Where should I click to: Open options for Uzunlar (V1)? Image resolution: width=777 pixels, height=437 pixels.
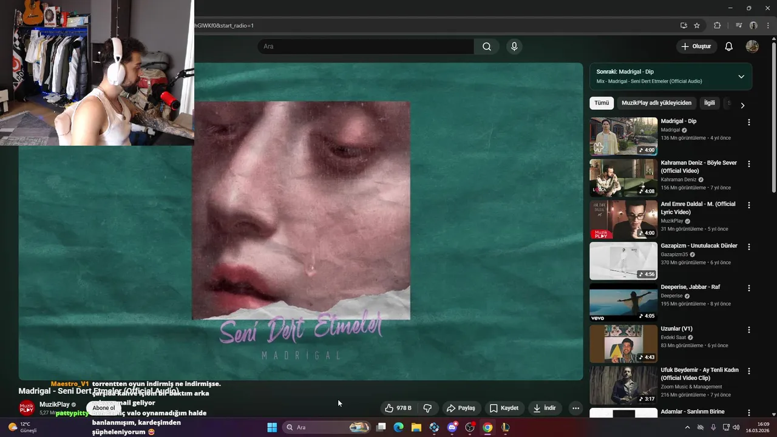click(x=748, y=330)
